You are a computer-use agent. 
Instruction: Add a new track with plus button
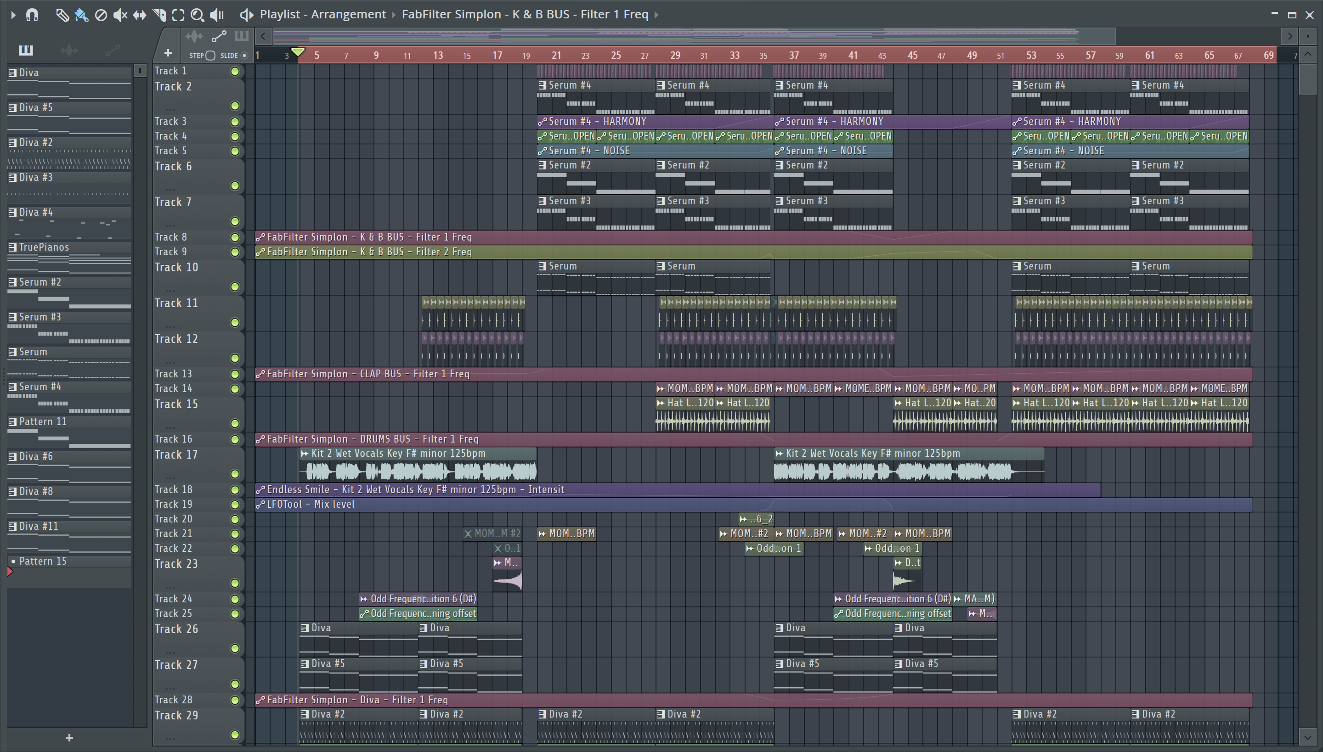pyautogui.click(x=167, y=53)
